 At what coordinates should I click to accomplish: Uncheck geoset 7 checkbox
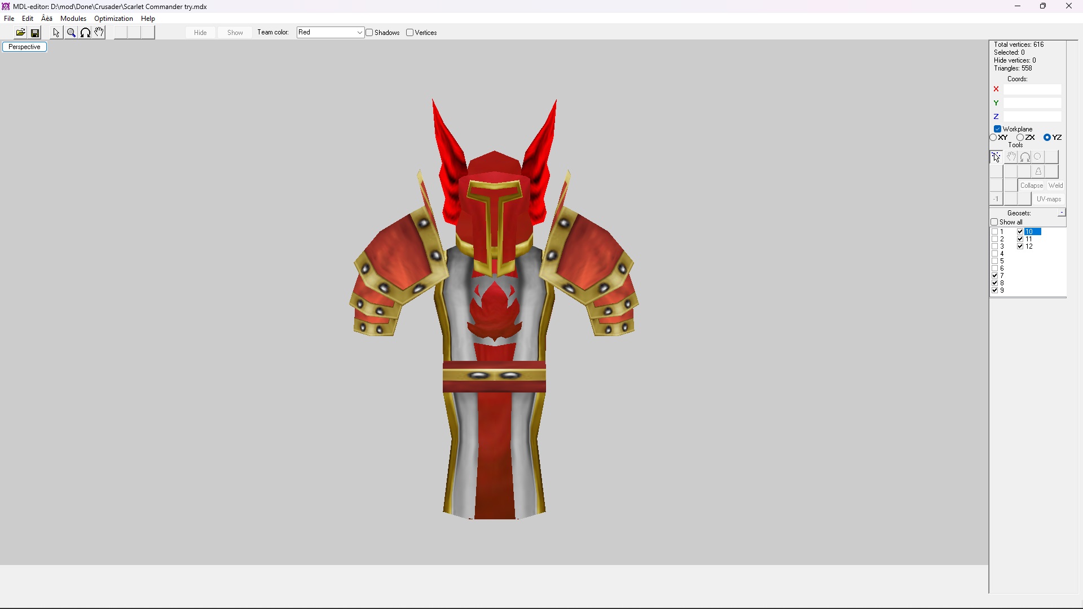(x=995, y=276)
